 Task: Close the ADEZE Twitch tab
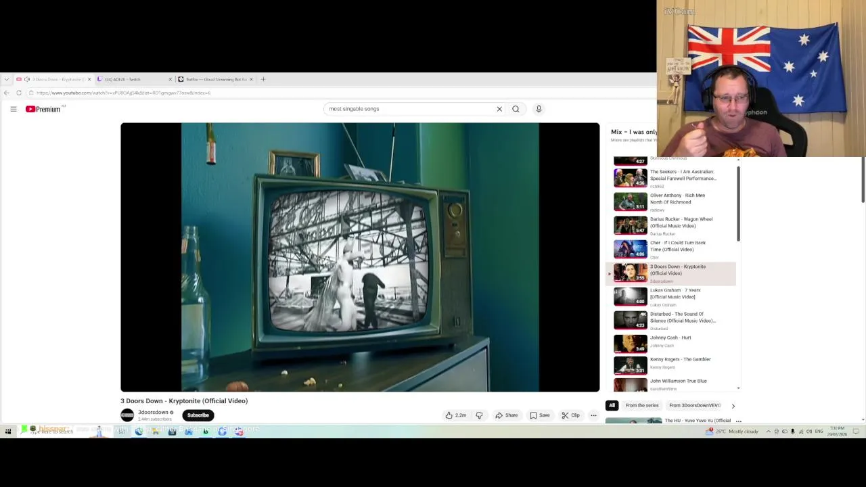(x=170, y=79)
